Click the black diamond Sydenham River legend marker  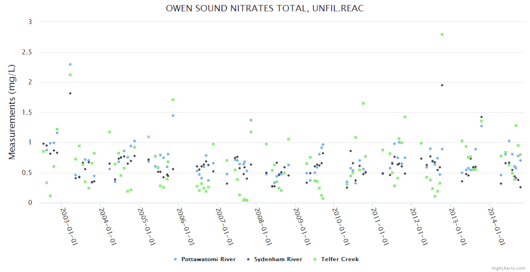pos(248,259)
